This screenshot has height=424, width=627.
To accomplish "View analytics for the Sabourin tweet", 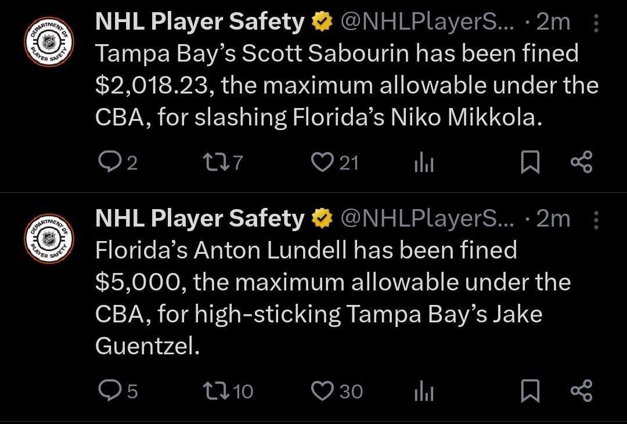I will [x=424, y=164].
